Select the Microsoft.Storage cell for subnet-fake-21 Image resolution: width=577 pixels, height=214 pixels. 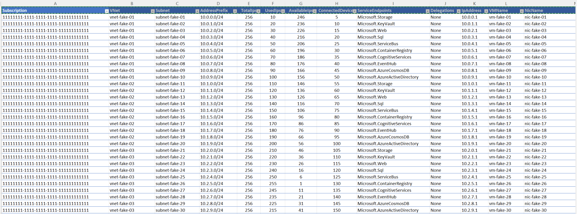pos(375,150)
